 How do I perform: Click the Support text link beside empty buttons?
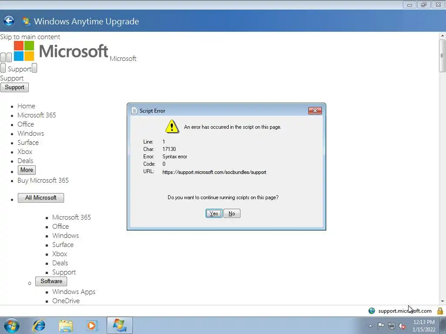19,69
